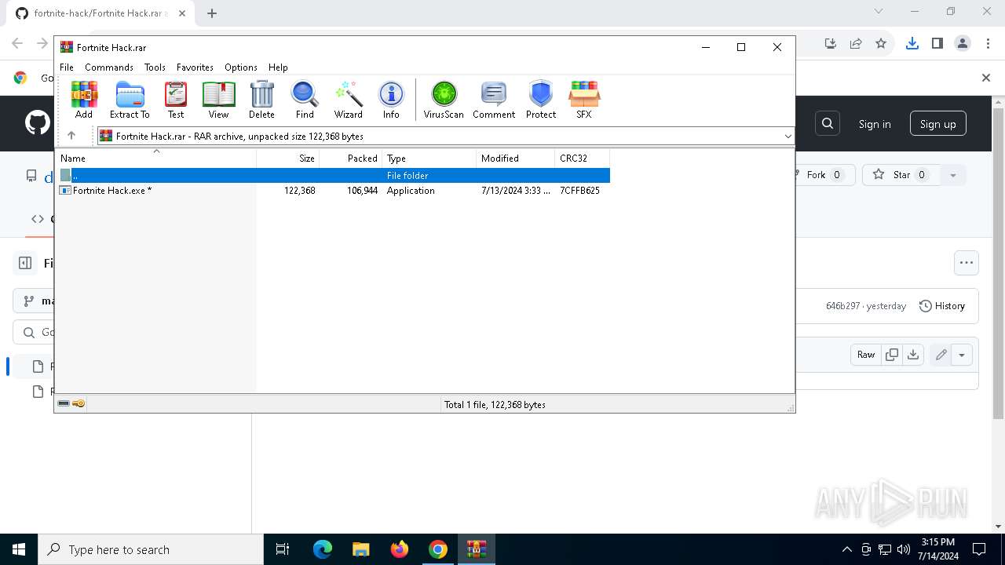Sort by Packed column header
1005x565 pixels.
(351, 158)
